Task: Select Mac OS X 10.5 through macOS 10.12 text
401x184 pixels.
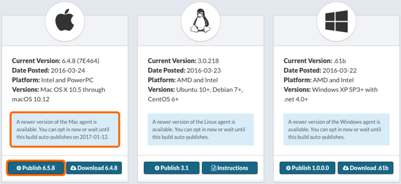Action: 59,94
